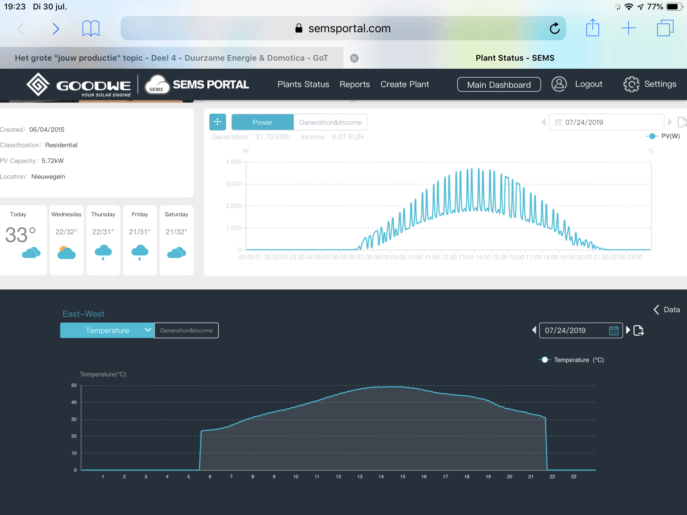The height and width of the screenshot is (515, 687).
Task: Go to next day in the lower chart
Action: pyautogui.click(x=628, y=330)
